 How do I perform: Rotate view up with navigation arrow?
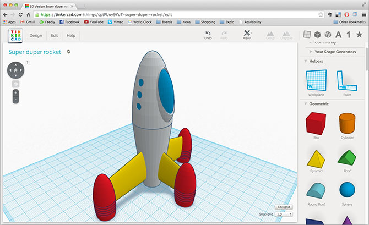[x=15, y=65]
